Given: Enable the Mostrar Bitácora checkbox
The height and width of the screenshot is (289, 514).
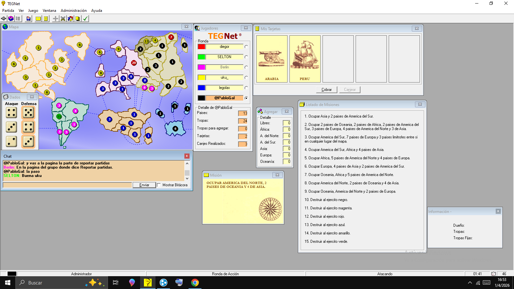Looking at the screenshot, I should [159, 185].
